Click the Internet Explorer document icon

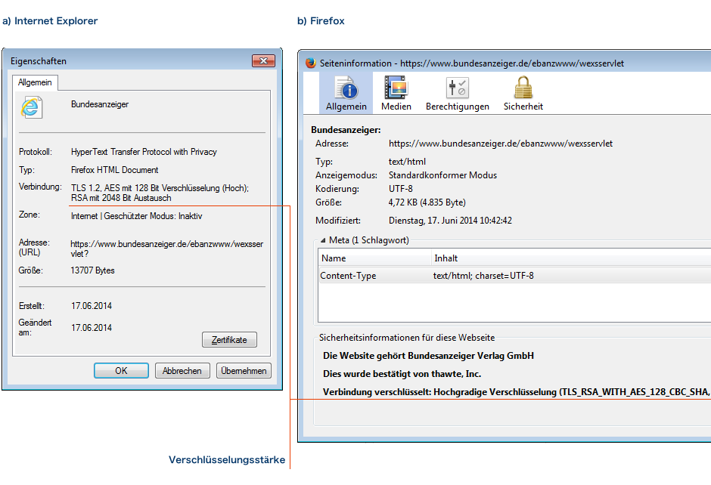pos(31,108)
